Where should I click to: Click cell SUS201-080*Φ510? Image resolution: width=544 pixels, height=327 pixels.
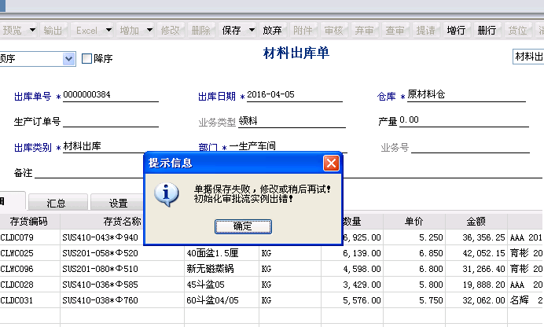(x=122, y=269)
